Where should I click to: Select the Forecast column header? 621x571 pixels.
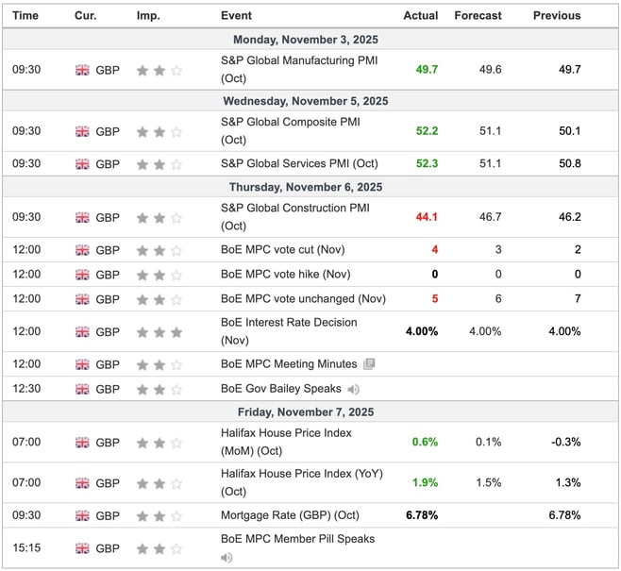coord(478,16)
